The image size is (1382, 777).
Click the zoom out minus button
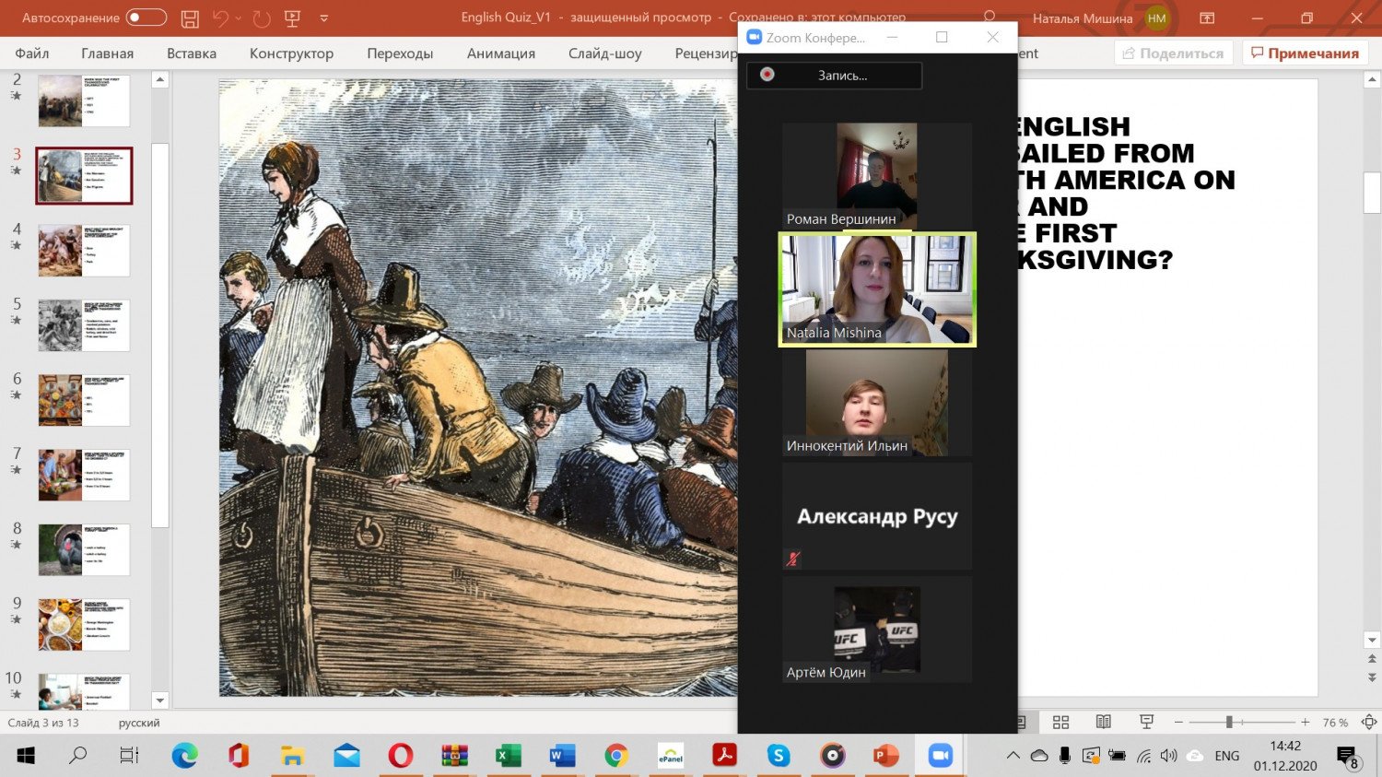1178,723
